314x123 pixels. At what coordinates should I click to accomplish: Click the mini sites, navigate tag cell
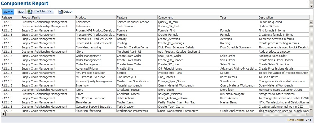tap(239, 94)
